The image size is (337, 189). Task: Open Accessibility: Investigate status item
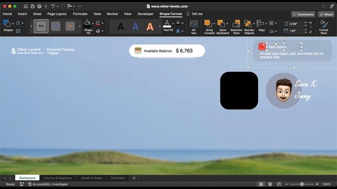click(48, 184)
